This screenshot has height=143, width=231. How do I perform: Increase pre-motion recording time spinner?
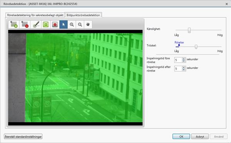click(x=184, y=59)
